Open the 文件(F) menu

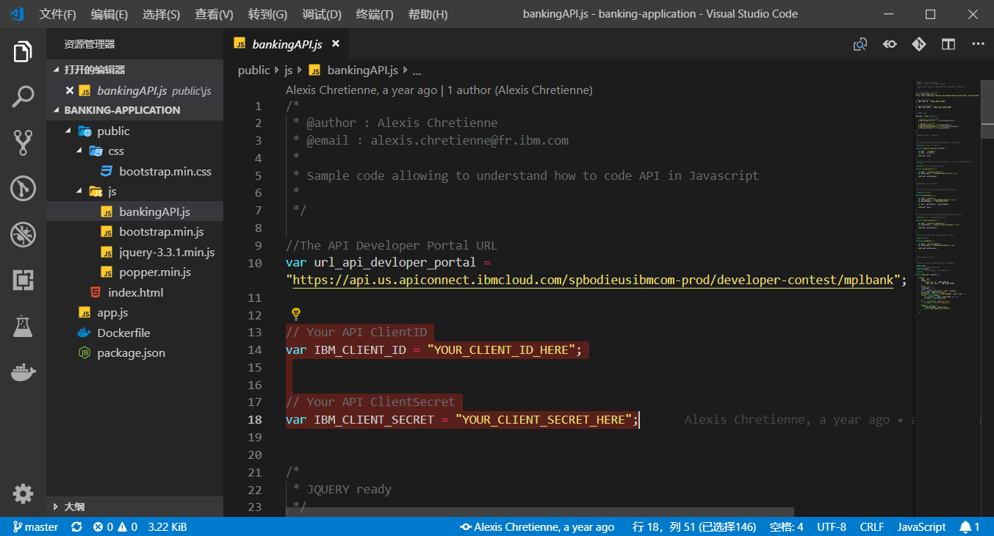pyautogui.click(x=57, y=14)
